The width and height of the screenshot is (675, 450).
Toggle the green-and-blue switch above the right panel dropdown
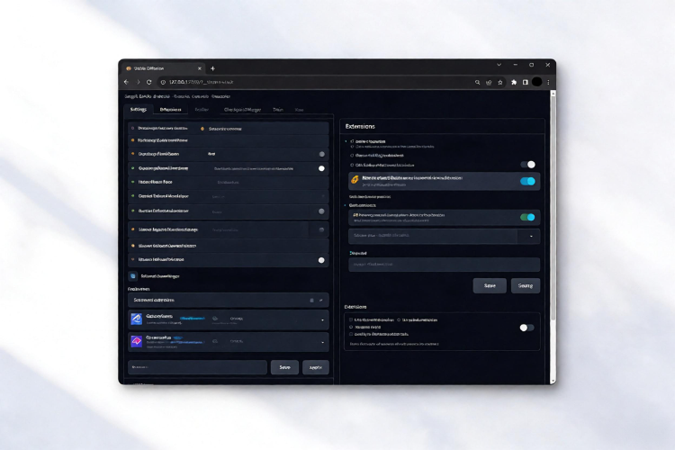527,217
